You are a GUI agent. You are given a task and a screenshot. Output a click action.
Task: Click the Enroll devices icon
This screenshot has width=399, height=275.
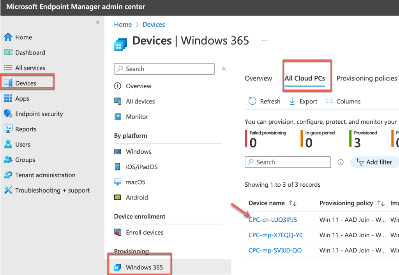coord(118,232)
